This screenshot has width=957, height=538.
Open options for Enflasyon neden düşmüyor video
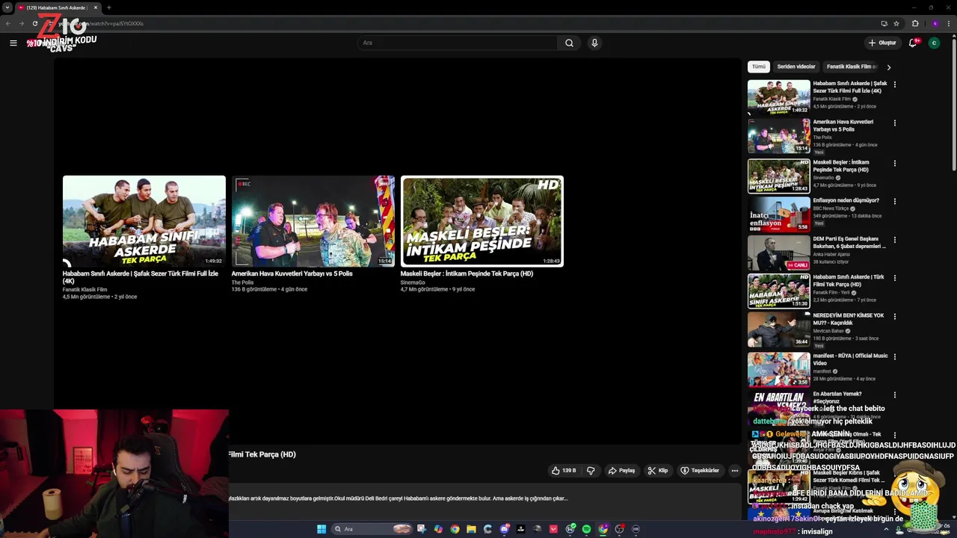pyautogui.click(x=894, y=202)
